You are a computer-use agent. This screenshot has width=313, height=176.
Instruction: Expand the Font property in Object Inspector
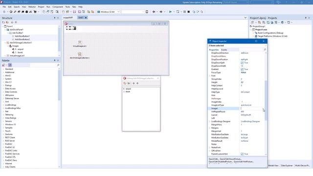(209, 76)
